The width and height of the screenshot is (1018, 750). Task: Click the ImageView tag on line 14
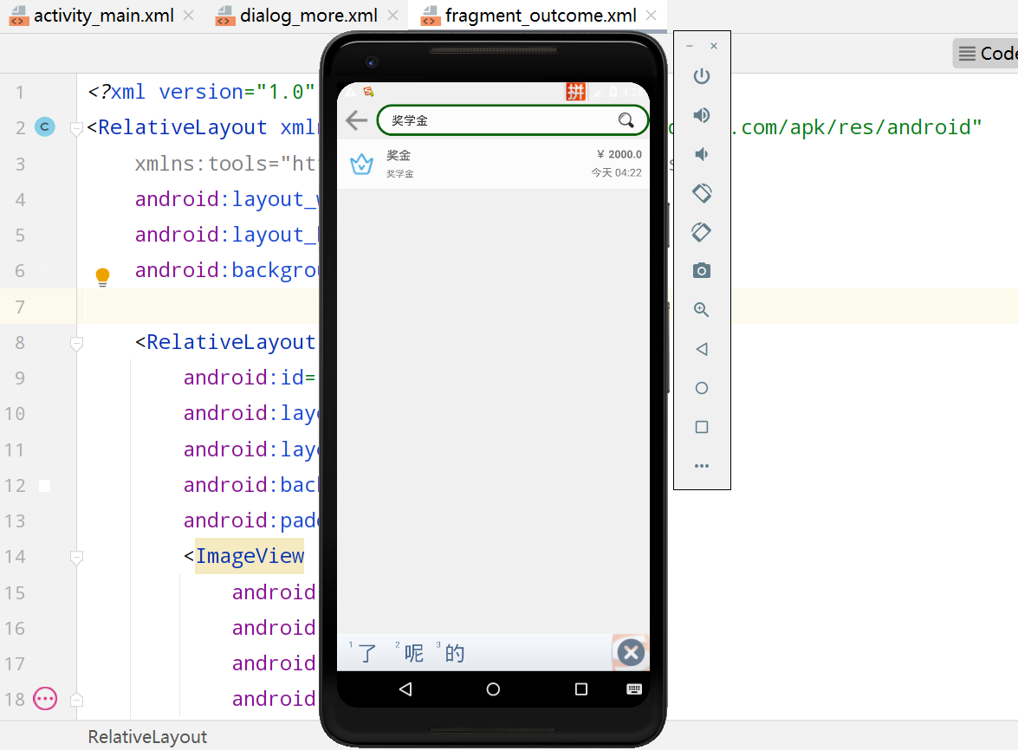250,556
